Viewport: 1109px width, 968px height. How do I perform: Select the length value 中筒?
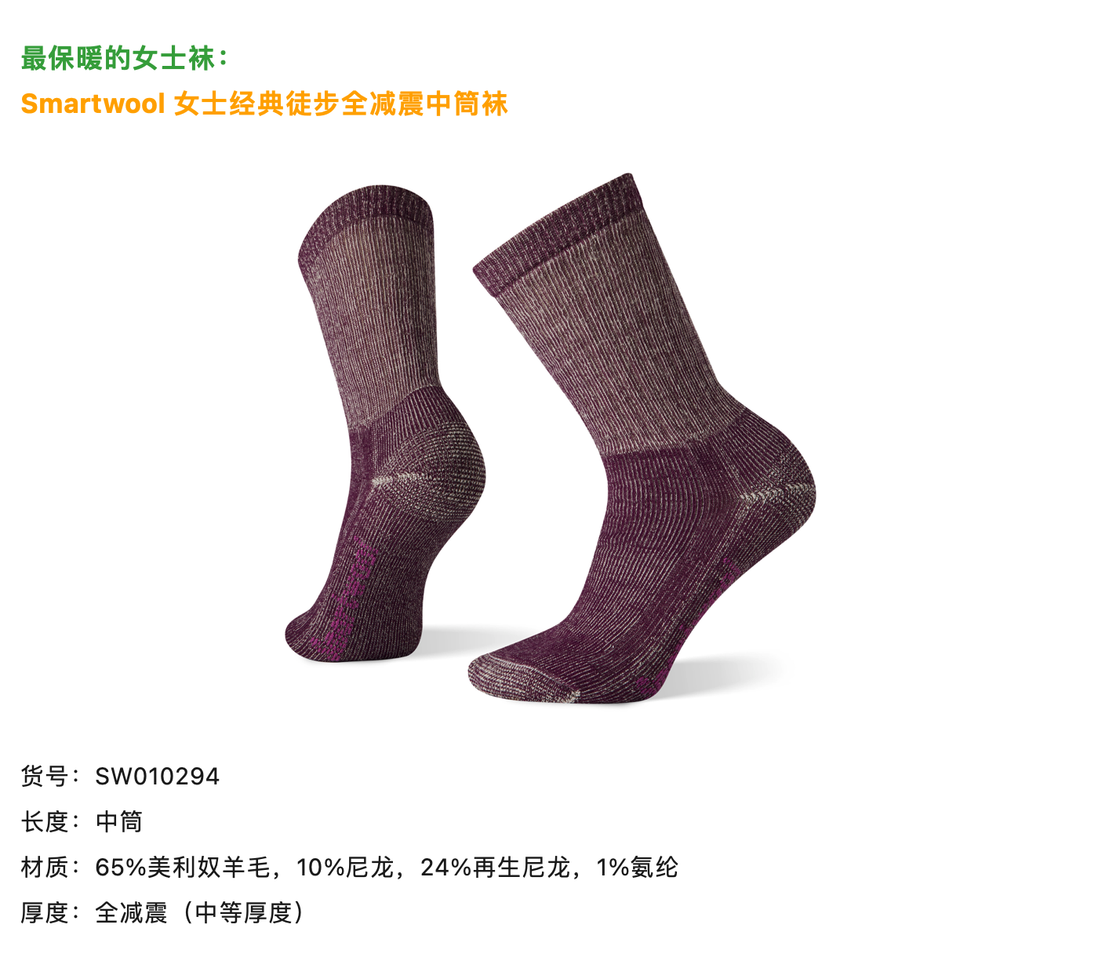[119, 822]
